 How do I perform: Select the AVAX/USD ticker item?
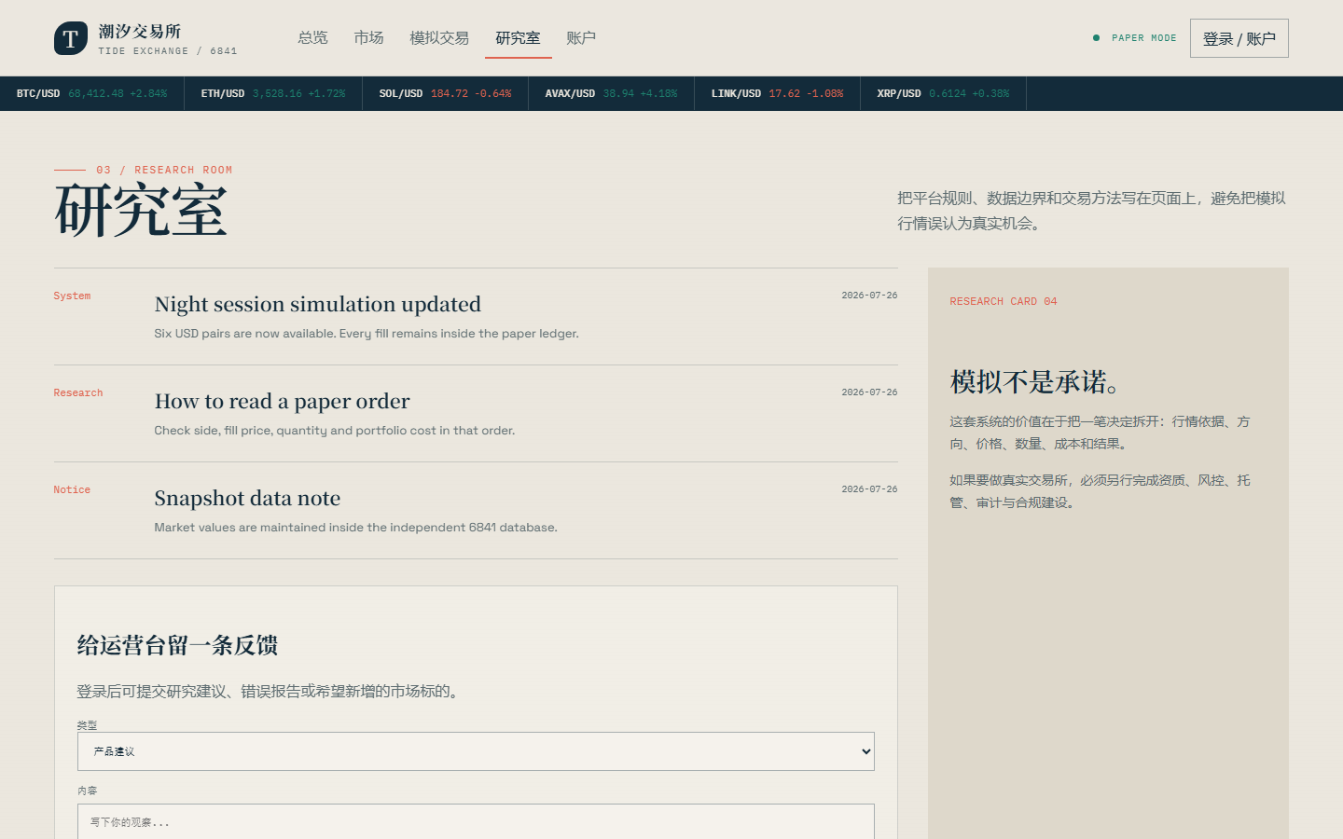(612, 93)
